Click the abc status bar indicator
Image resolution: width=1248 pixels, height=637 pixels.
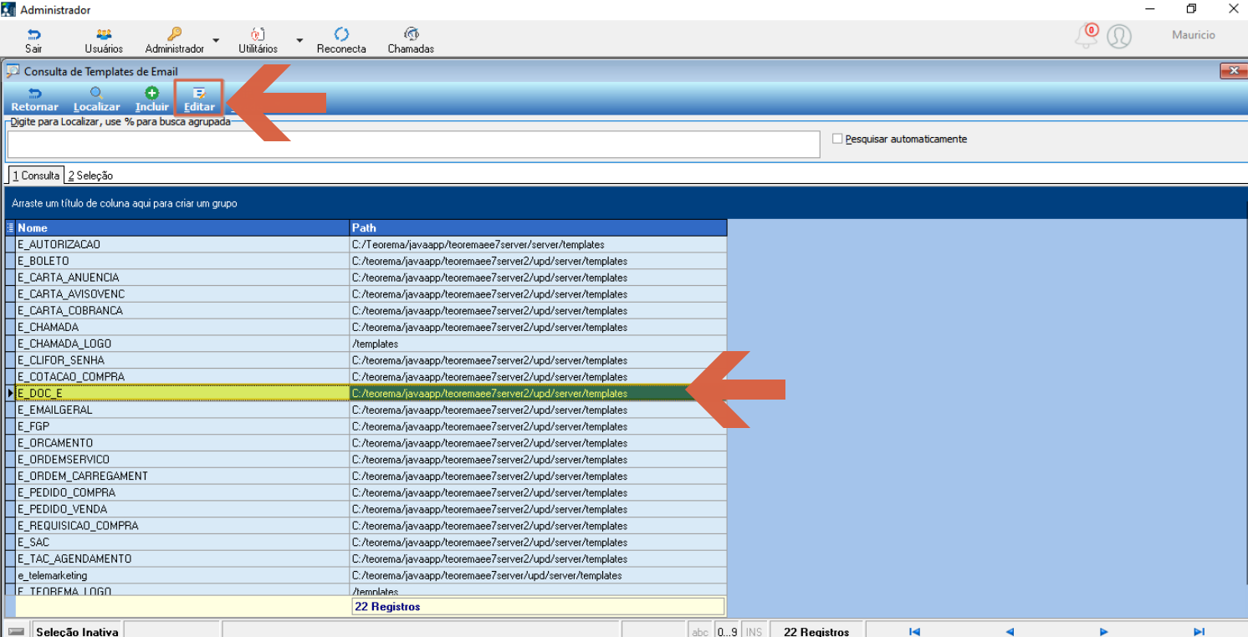pos(700,632)
